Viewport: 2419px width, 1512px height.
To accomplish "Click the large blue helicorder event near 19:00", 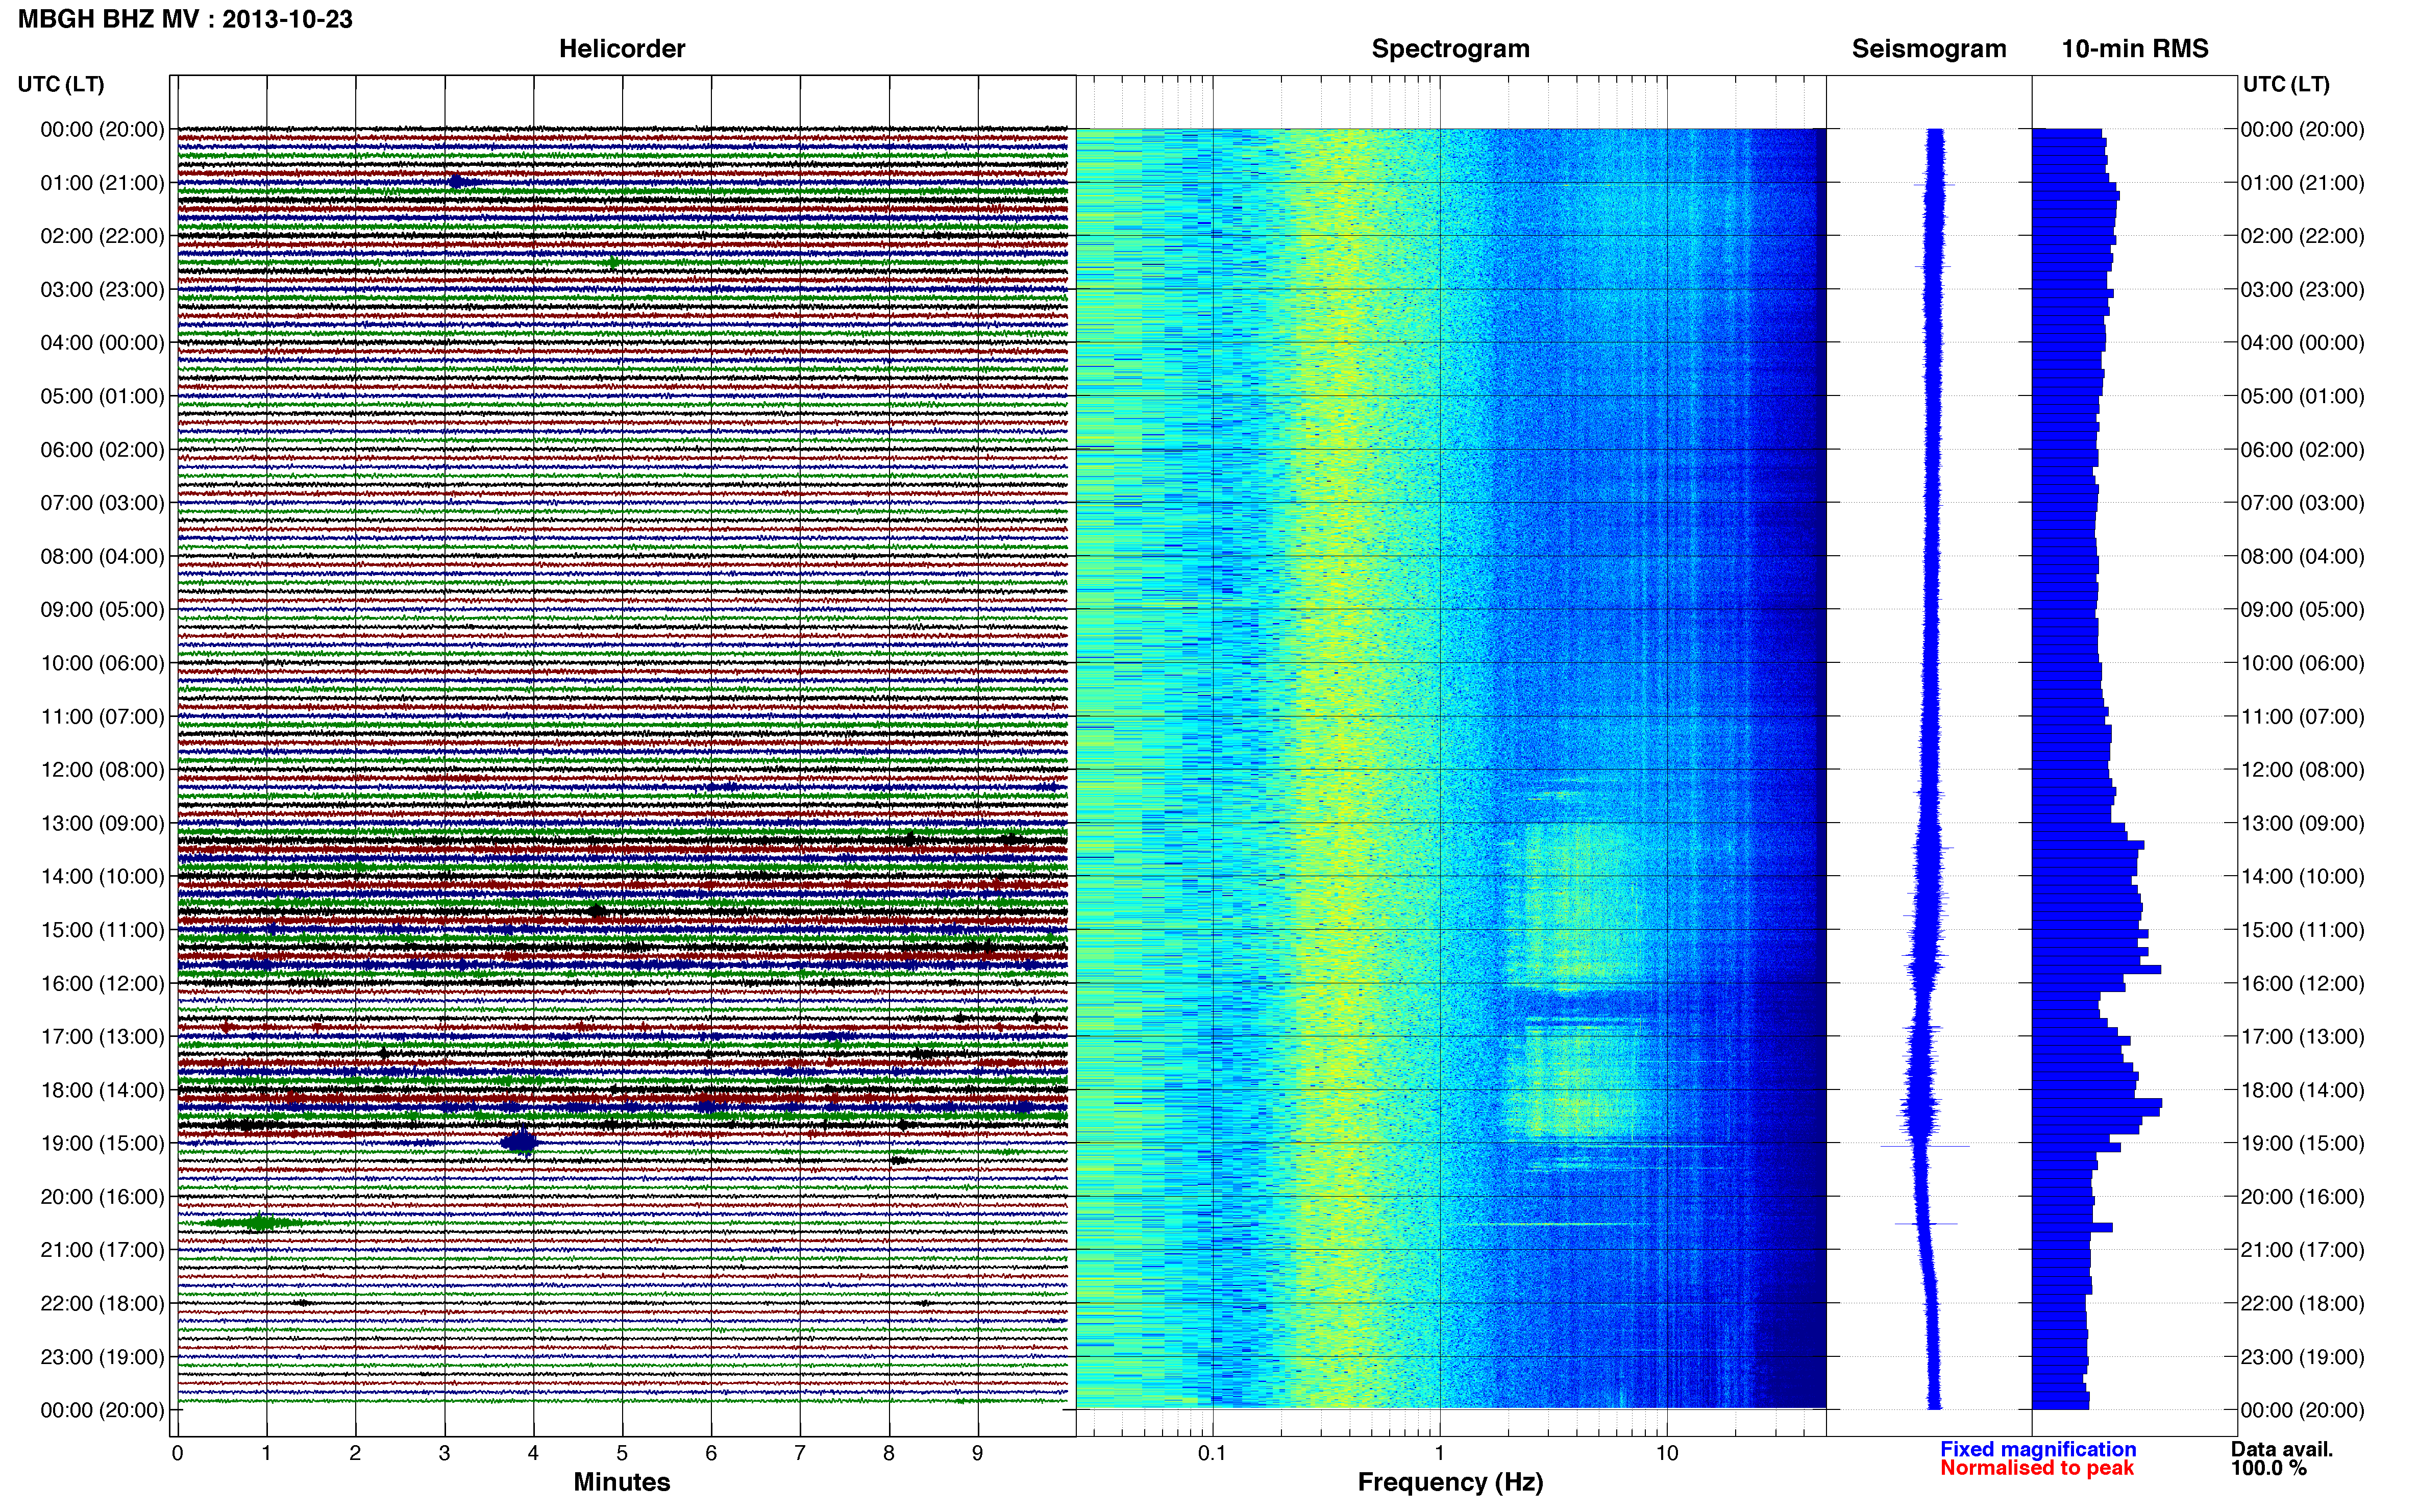I will click(x=520, y=1141).
